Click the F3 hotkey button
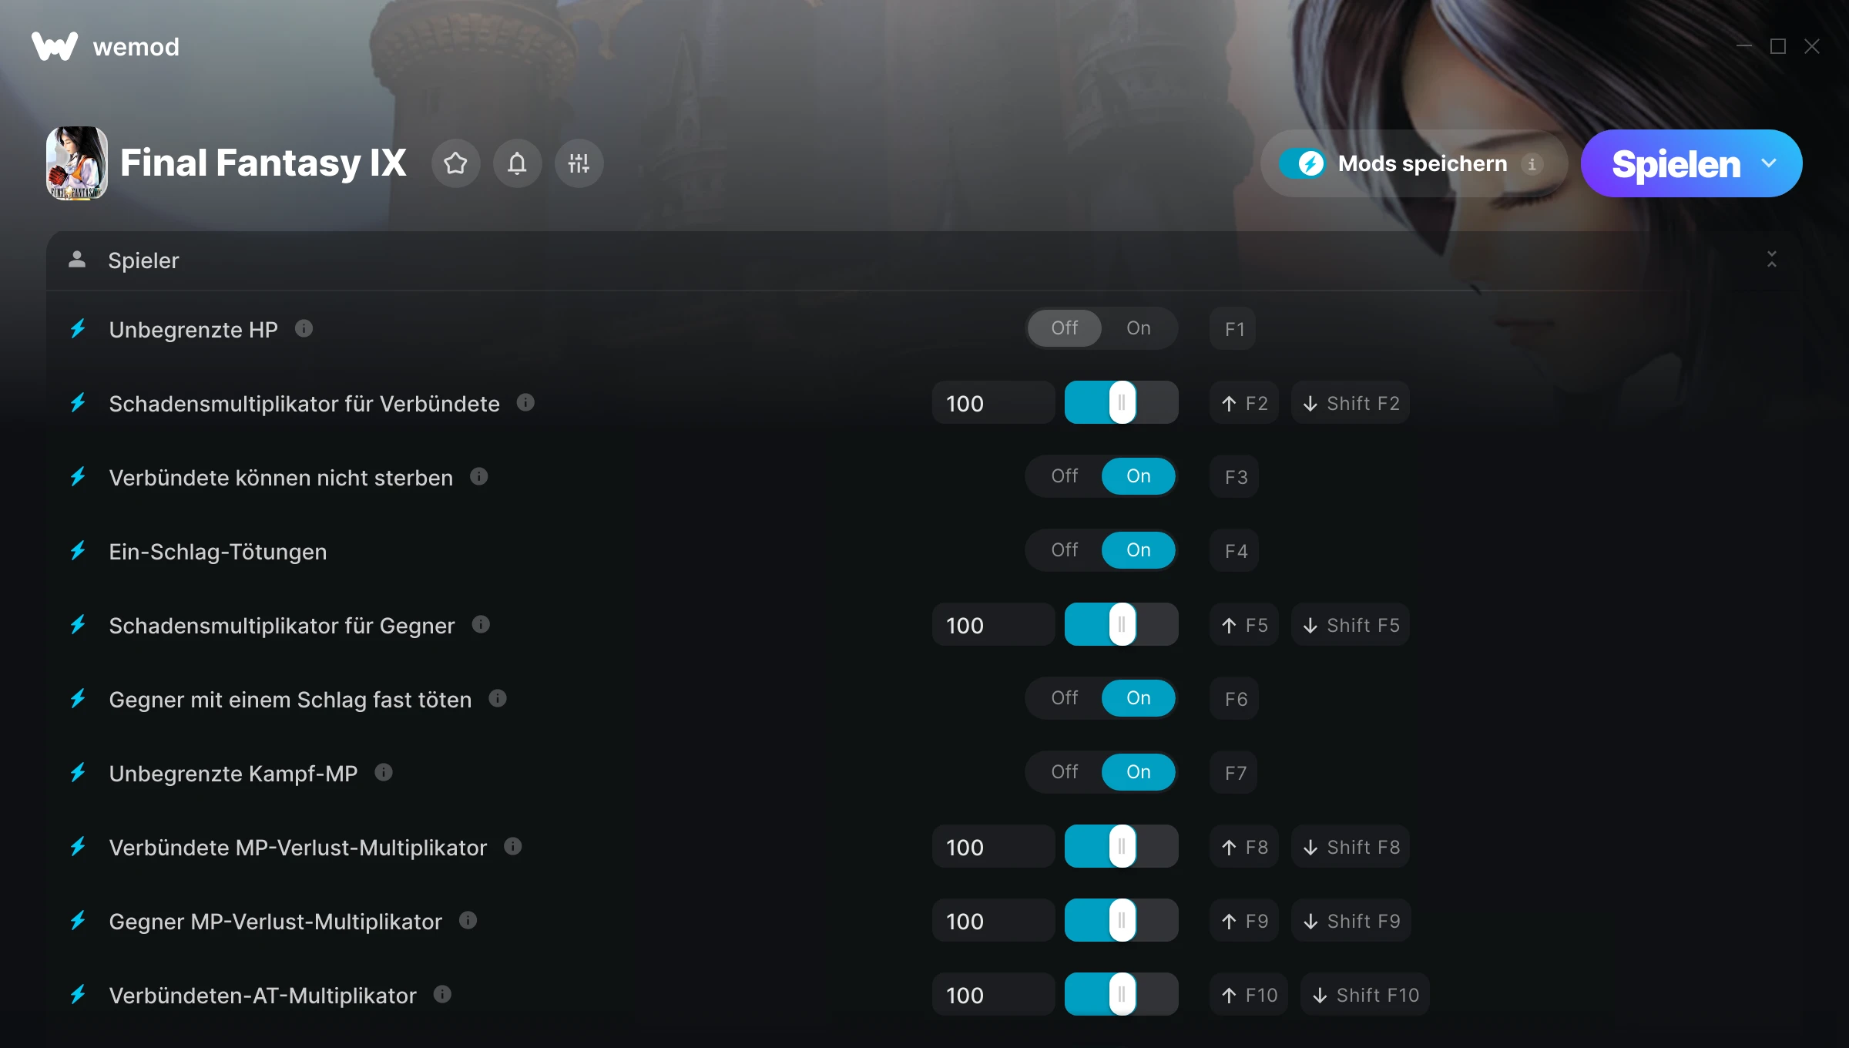Viewport: 1849px width, 1048px height. pos(1235,477)
